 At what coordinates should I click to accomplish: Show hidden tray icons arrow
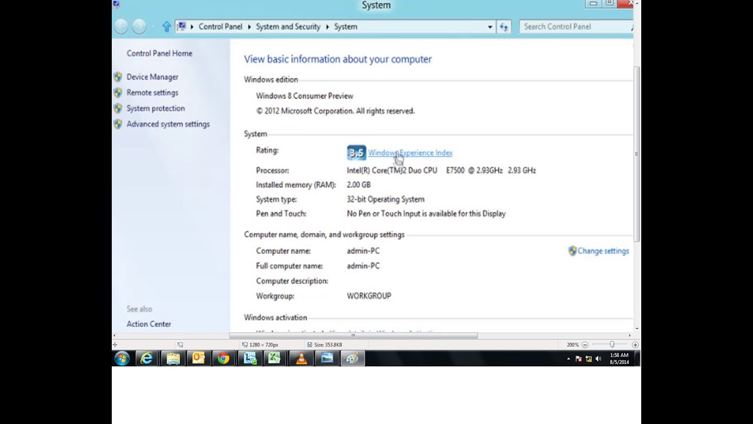pyautogui.click(x=568, y=359)
